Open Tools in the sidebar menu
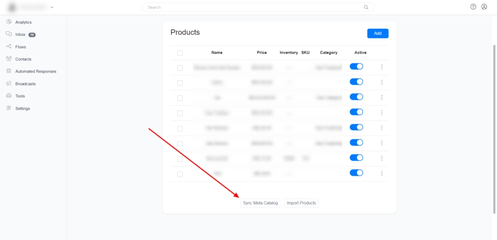Viewport: 497px width, 240px height. pyautogui.click(x=20, y=96)
